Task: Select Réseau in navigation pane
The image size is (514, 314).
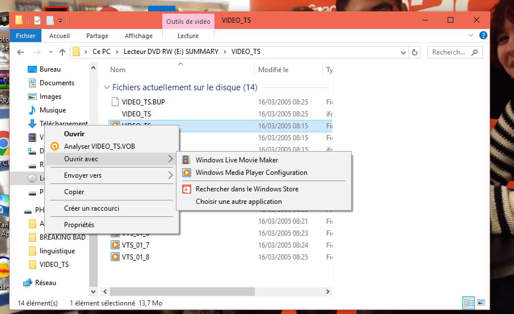Action: (45, 283)
